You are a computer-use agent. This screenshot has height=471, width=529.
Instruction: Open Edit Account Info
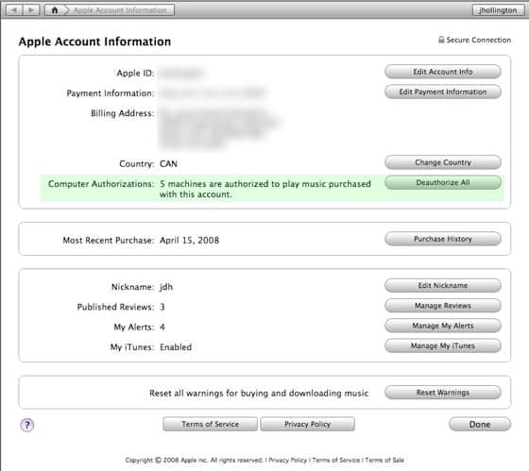coord(443,72)
